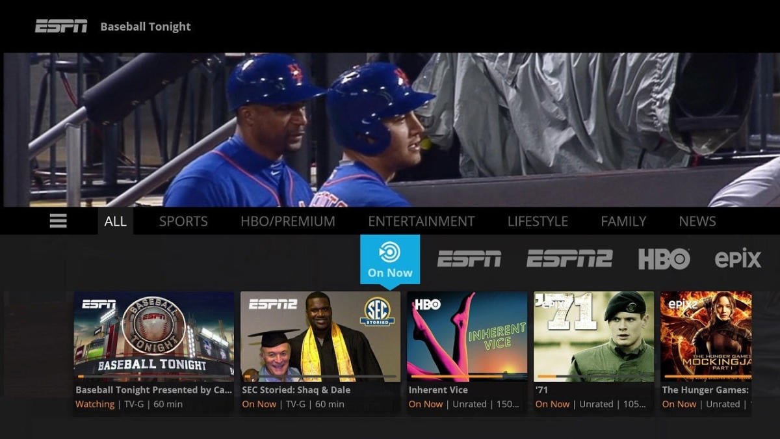Viewport: 780px width, 439px height.
Task: Click the '71 progress bar
Action: pos(594,377)
